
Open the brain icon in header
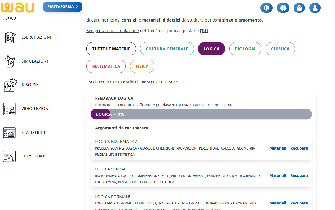[x=283, y=8]
